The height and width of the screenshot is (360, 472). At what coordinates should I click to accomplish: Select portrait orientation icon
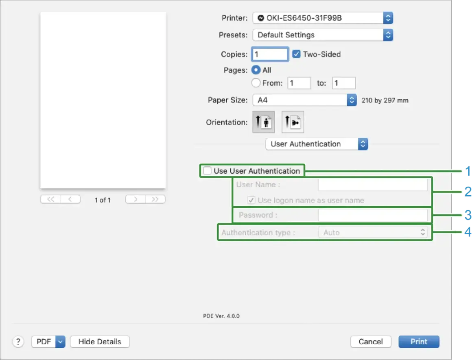point(263,122)
